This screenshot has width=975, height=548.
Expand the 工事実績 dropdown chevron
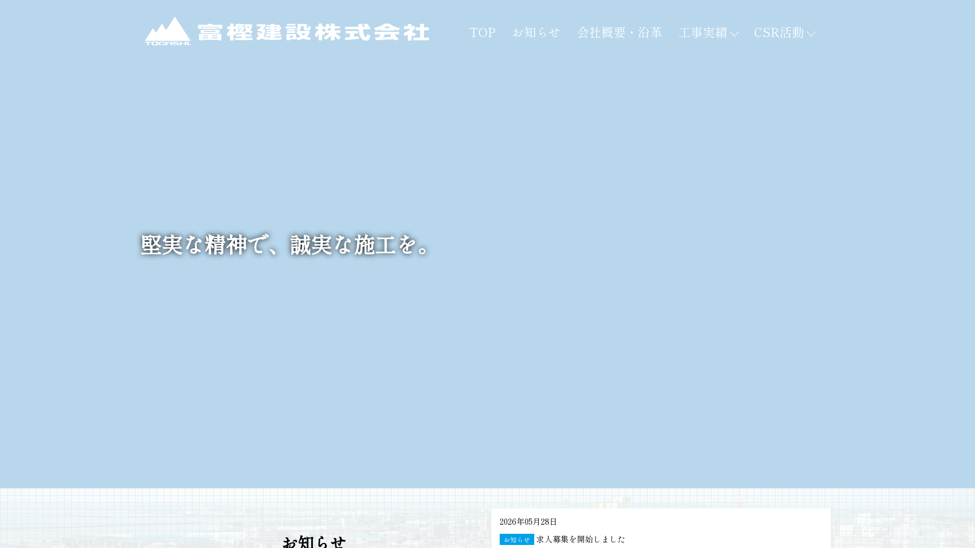coord(734,34)
